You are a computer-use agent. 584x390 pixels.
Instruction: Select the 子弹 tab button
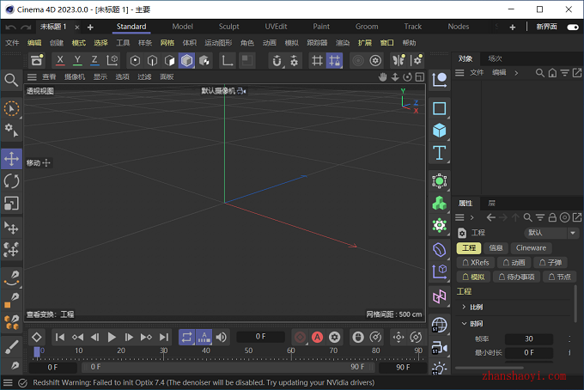[551, 263]
